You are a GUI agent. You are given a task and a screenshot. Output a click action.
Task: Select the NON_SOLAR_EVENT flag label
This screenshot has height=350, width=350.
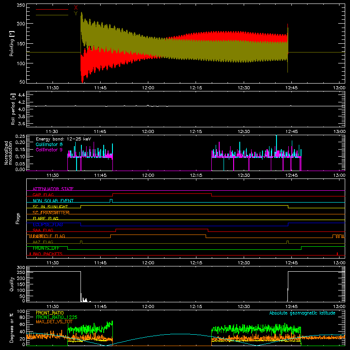point(53,201)
